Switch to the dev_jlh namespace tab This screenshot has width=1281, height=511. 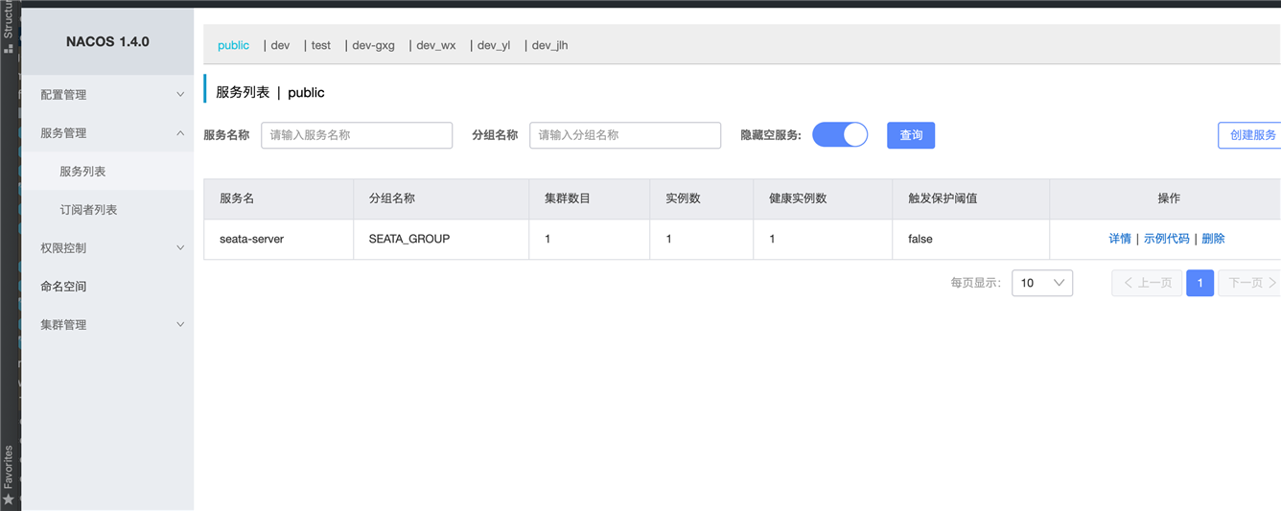click(x=549, y=45)
